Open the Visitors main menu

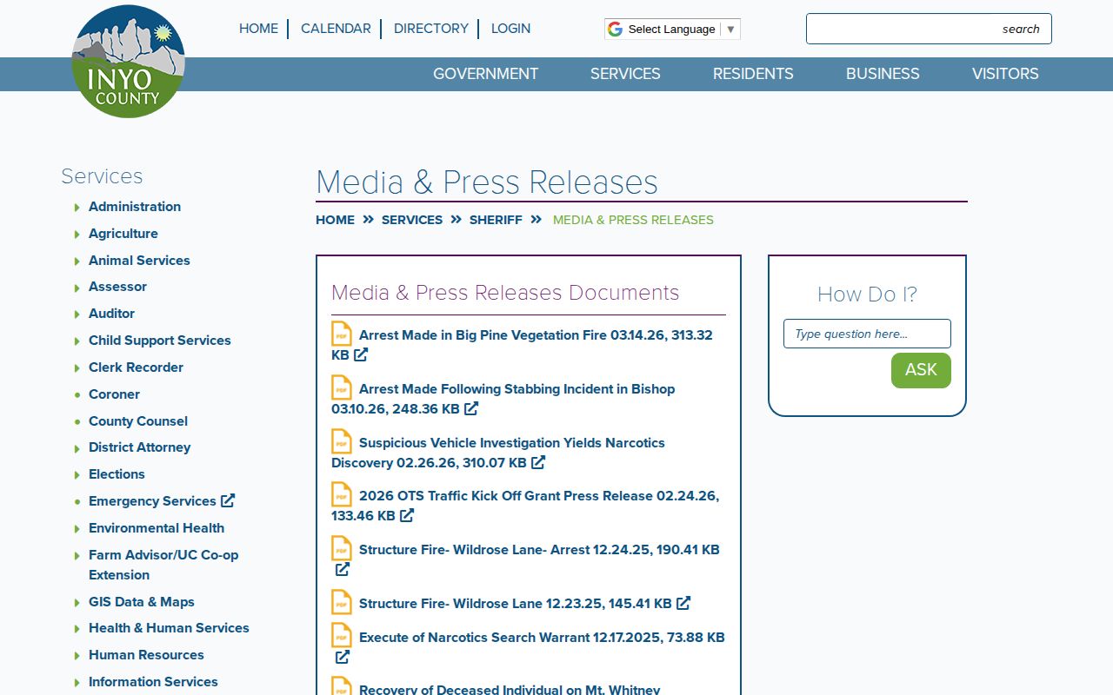pos(1005,74)
